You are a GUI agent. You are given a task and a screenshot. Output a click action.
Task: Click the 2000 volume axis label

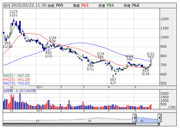165,94
